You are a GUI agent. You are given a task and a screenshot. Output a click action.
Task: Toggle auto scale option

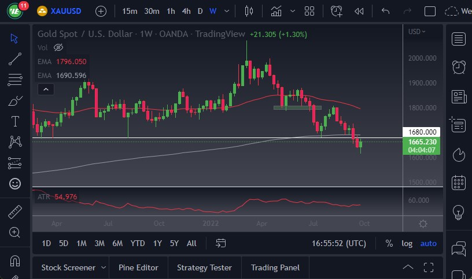[x=429, y=243]
